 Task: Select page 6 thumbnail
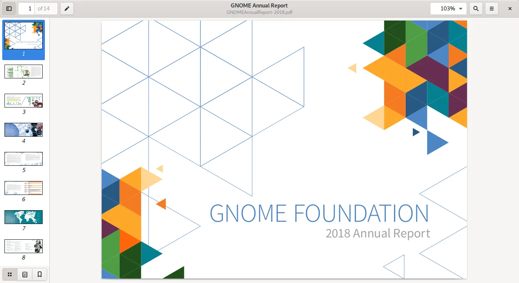(x=24, y=188)
